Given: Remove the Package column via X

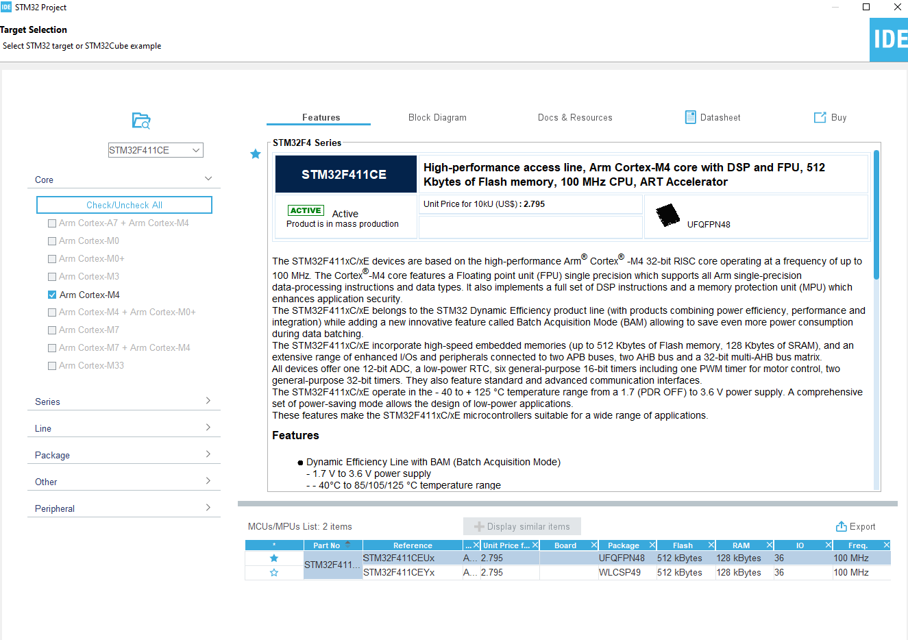Looking at the screenshot, I should pos(652,545).
